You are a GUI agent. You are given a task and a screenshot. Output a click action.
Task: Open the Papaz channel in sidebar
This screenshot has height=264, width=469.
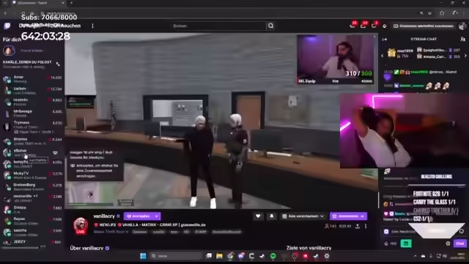(x=32, y=221)
